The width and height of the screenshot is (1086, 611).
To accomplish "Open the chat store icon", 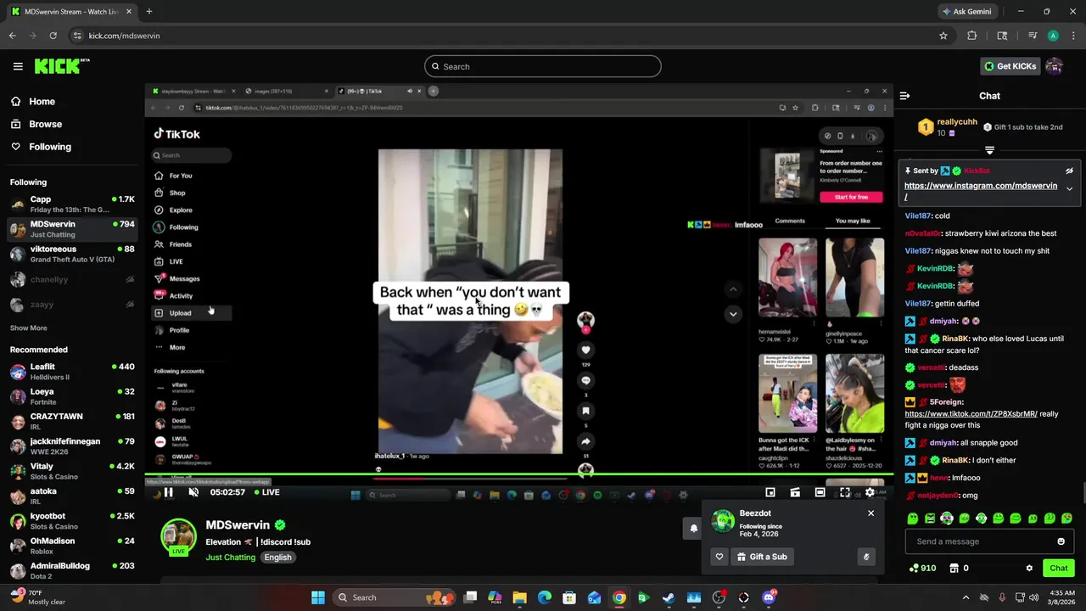I will click(x=954, y=568).
